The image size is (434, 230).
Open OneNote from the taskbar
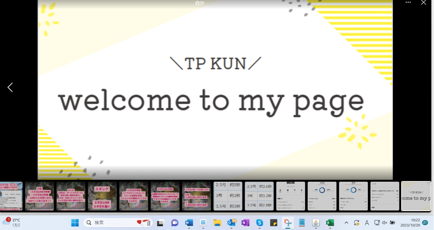click(245, 222)
